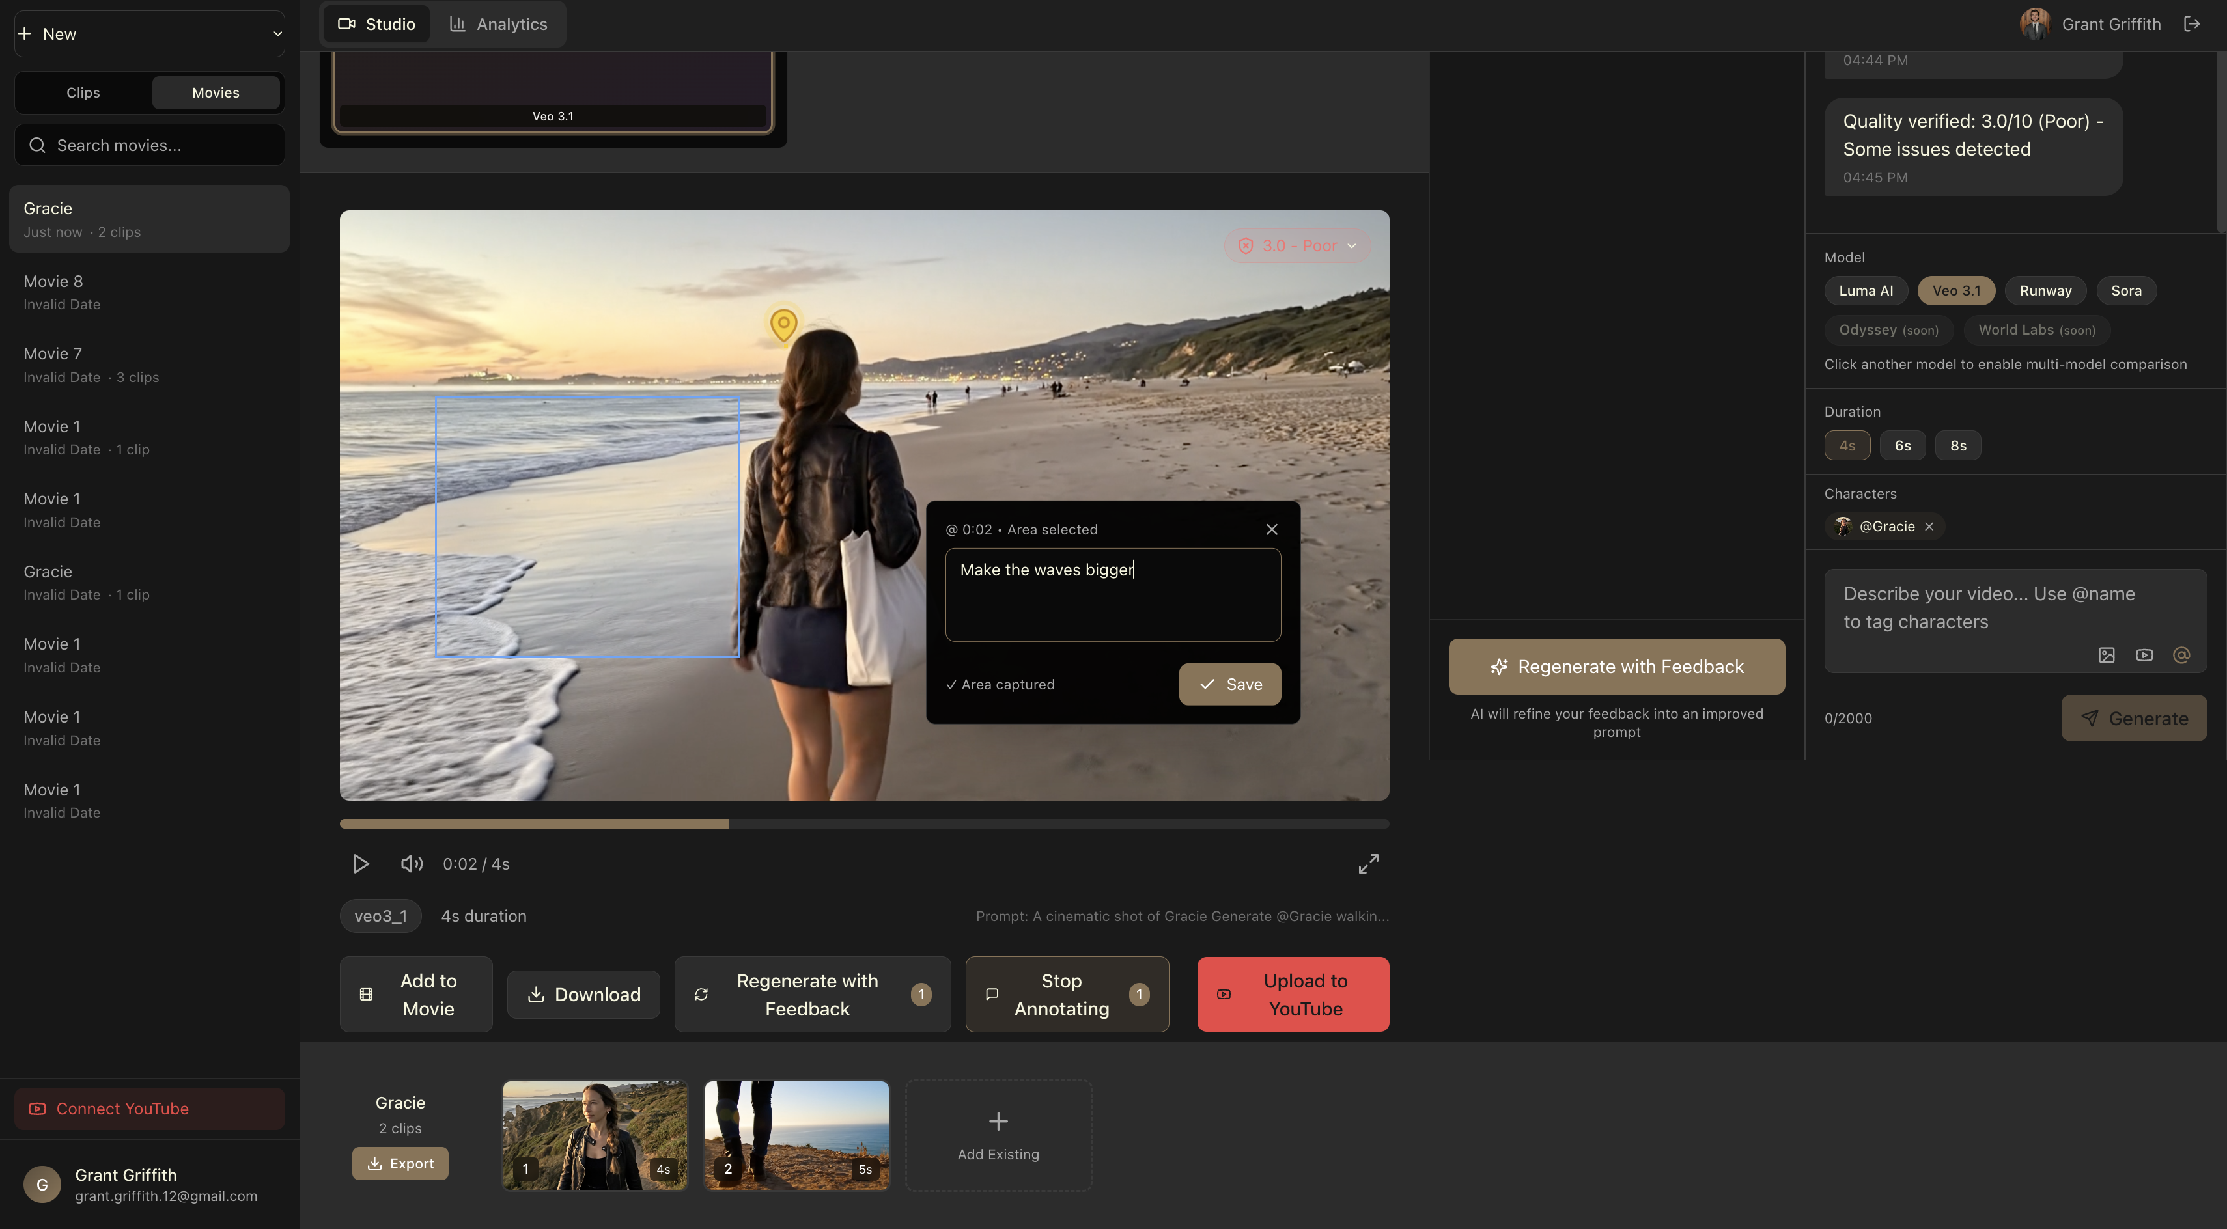Click the fullscreen expand icon on the player
The width and height of the screenshot is (2227, 1229).
tap(1367, 863)
